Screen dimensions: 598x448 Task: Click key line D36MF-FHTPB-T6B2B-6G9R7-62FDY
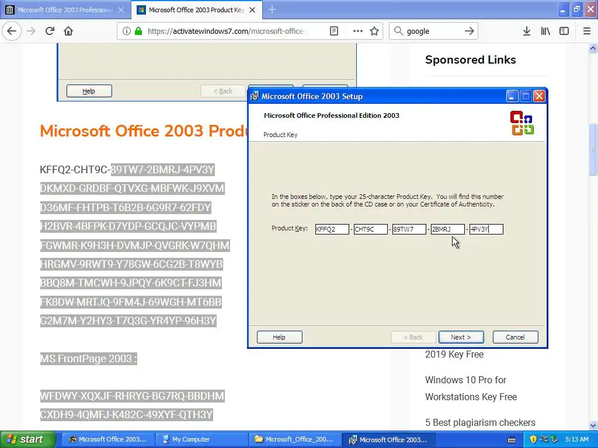pyautogui.click(x=126, y=207)
